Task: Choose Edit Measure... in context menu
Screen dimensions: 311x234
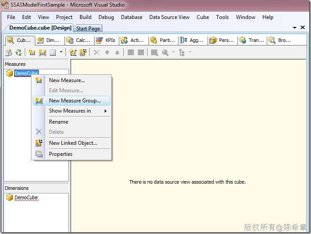Action: pos(72,91)
